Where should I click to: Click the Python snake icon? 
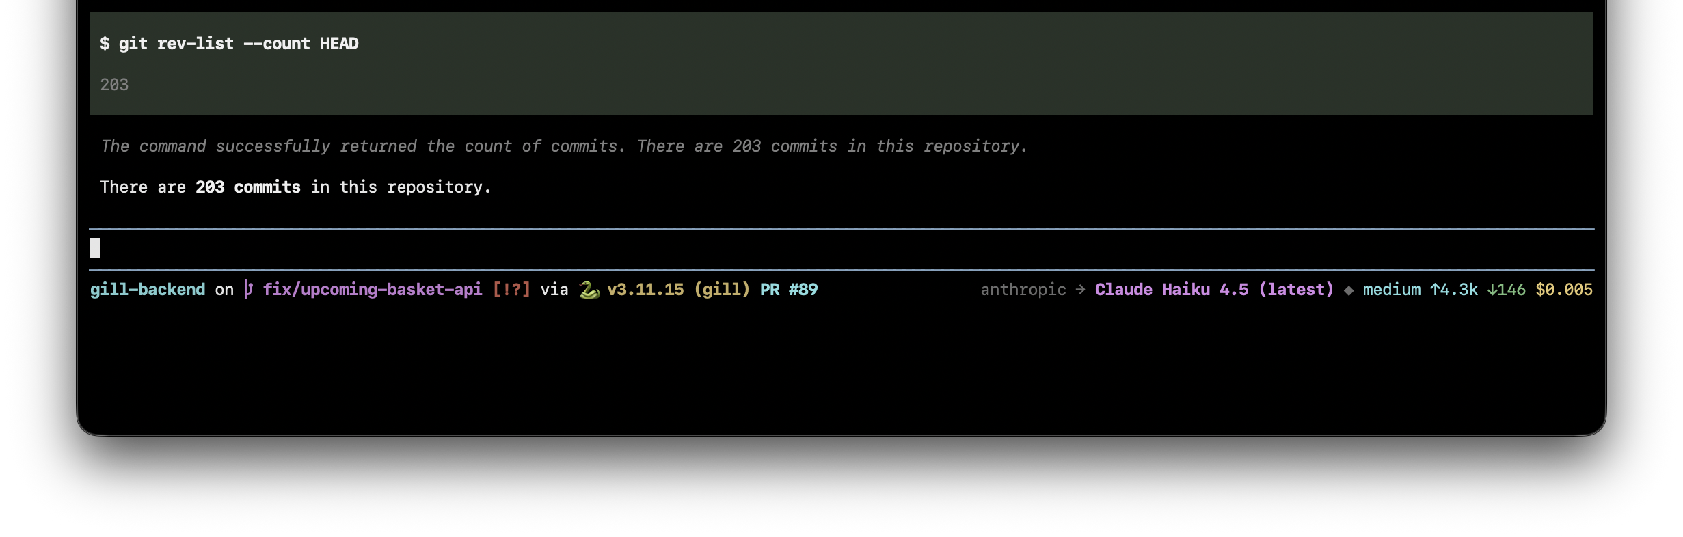tap(589, 290)
